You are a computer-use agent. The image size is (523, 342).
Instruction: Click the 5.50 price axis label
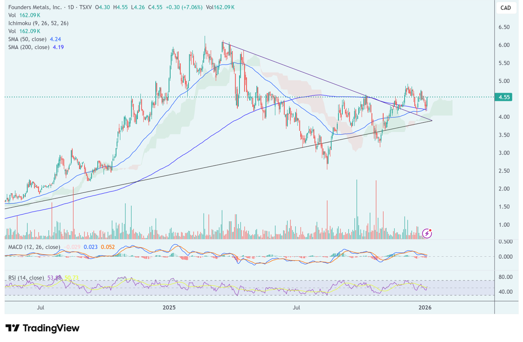(x=504, y=63)
